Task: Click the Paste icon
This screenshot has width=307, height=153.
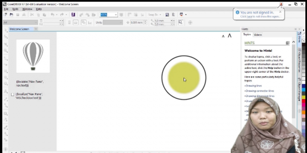Action: [45, 15]
